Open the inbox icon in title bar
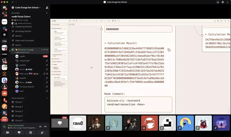The width and height of the screenshot is (231, 137). click(218, 2)
